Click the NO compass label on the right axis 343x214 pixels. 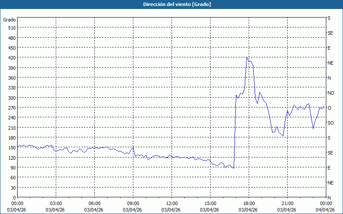coord(331,93)
